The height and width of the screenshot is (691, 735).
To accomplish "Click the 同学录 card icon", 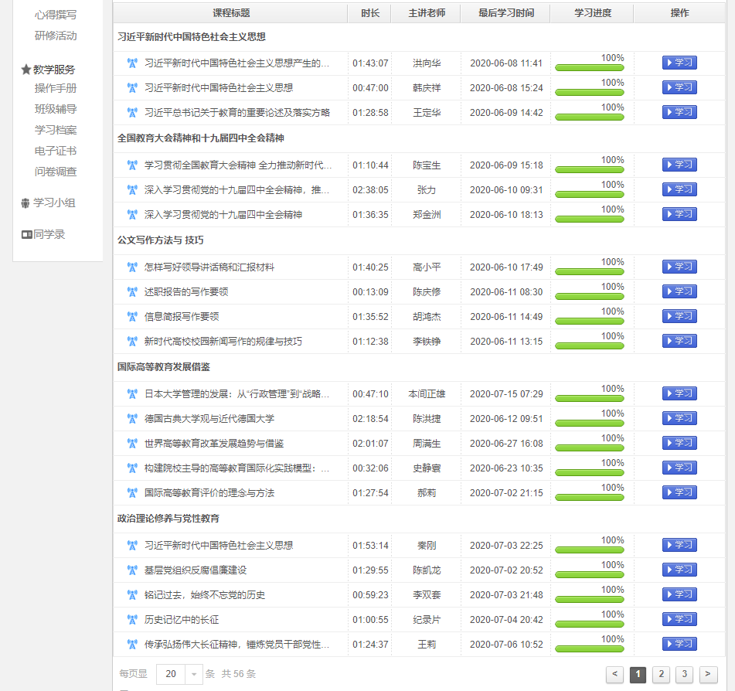I will point(26,234).
